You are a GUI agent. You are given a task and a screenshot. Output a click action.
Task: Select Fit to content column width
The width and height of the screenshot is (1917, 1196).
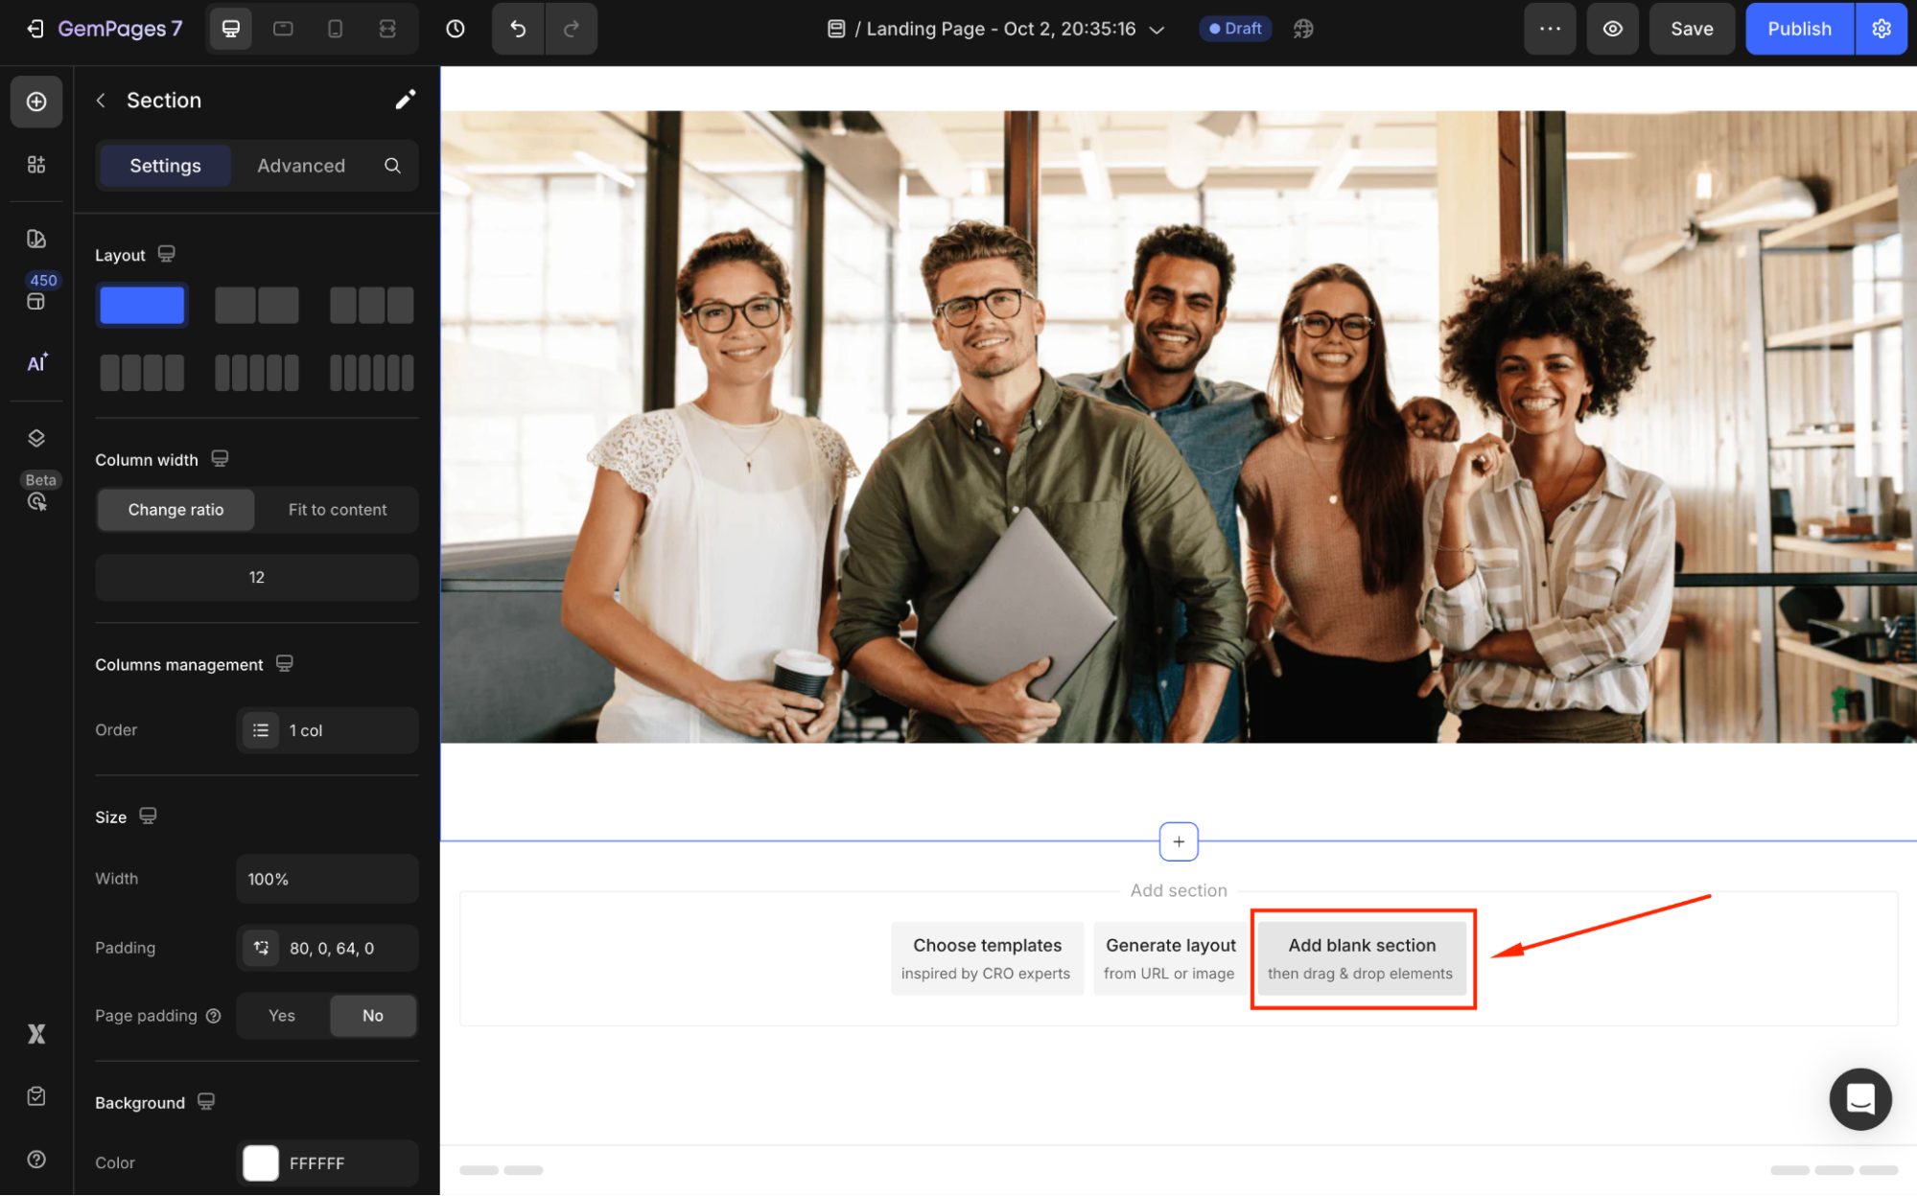[338, 510]
